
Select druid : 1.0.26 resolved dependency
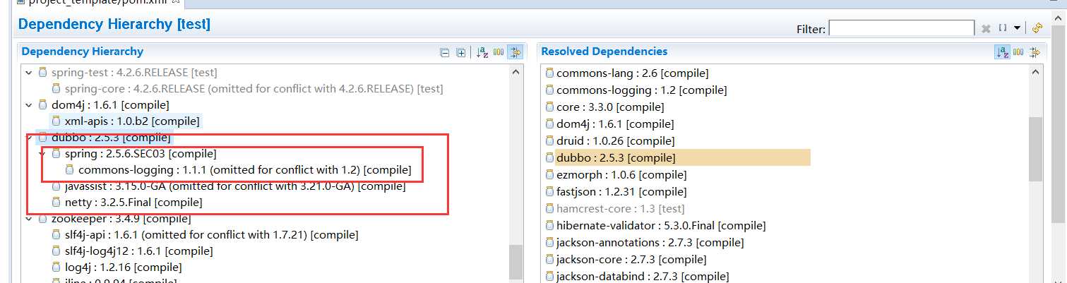610,141
